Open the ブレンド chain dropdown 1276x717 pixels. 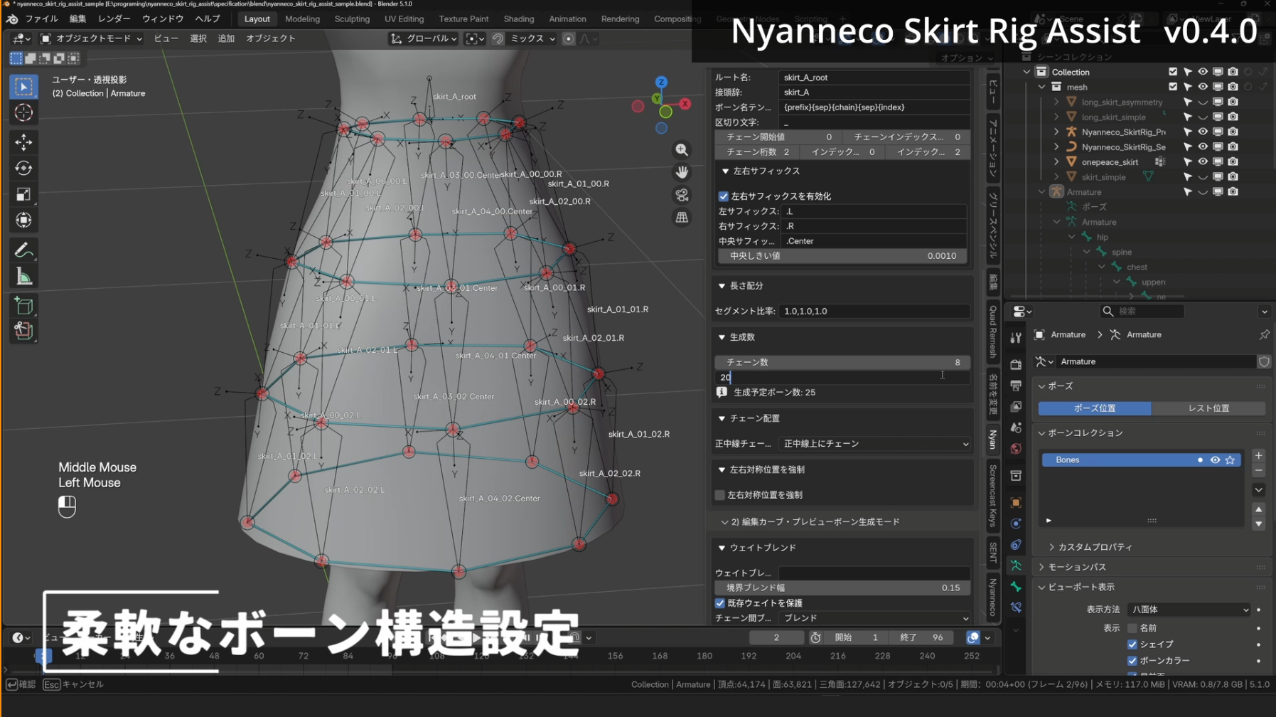pyautogui.click(x=875, y=618)
